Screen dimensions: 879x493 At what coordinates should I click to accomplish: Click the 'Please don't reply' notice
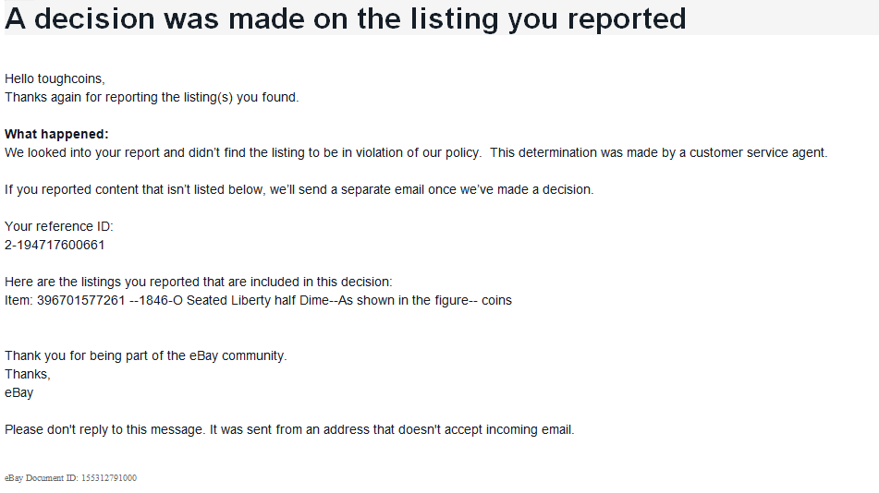(290, 429)
